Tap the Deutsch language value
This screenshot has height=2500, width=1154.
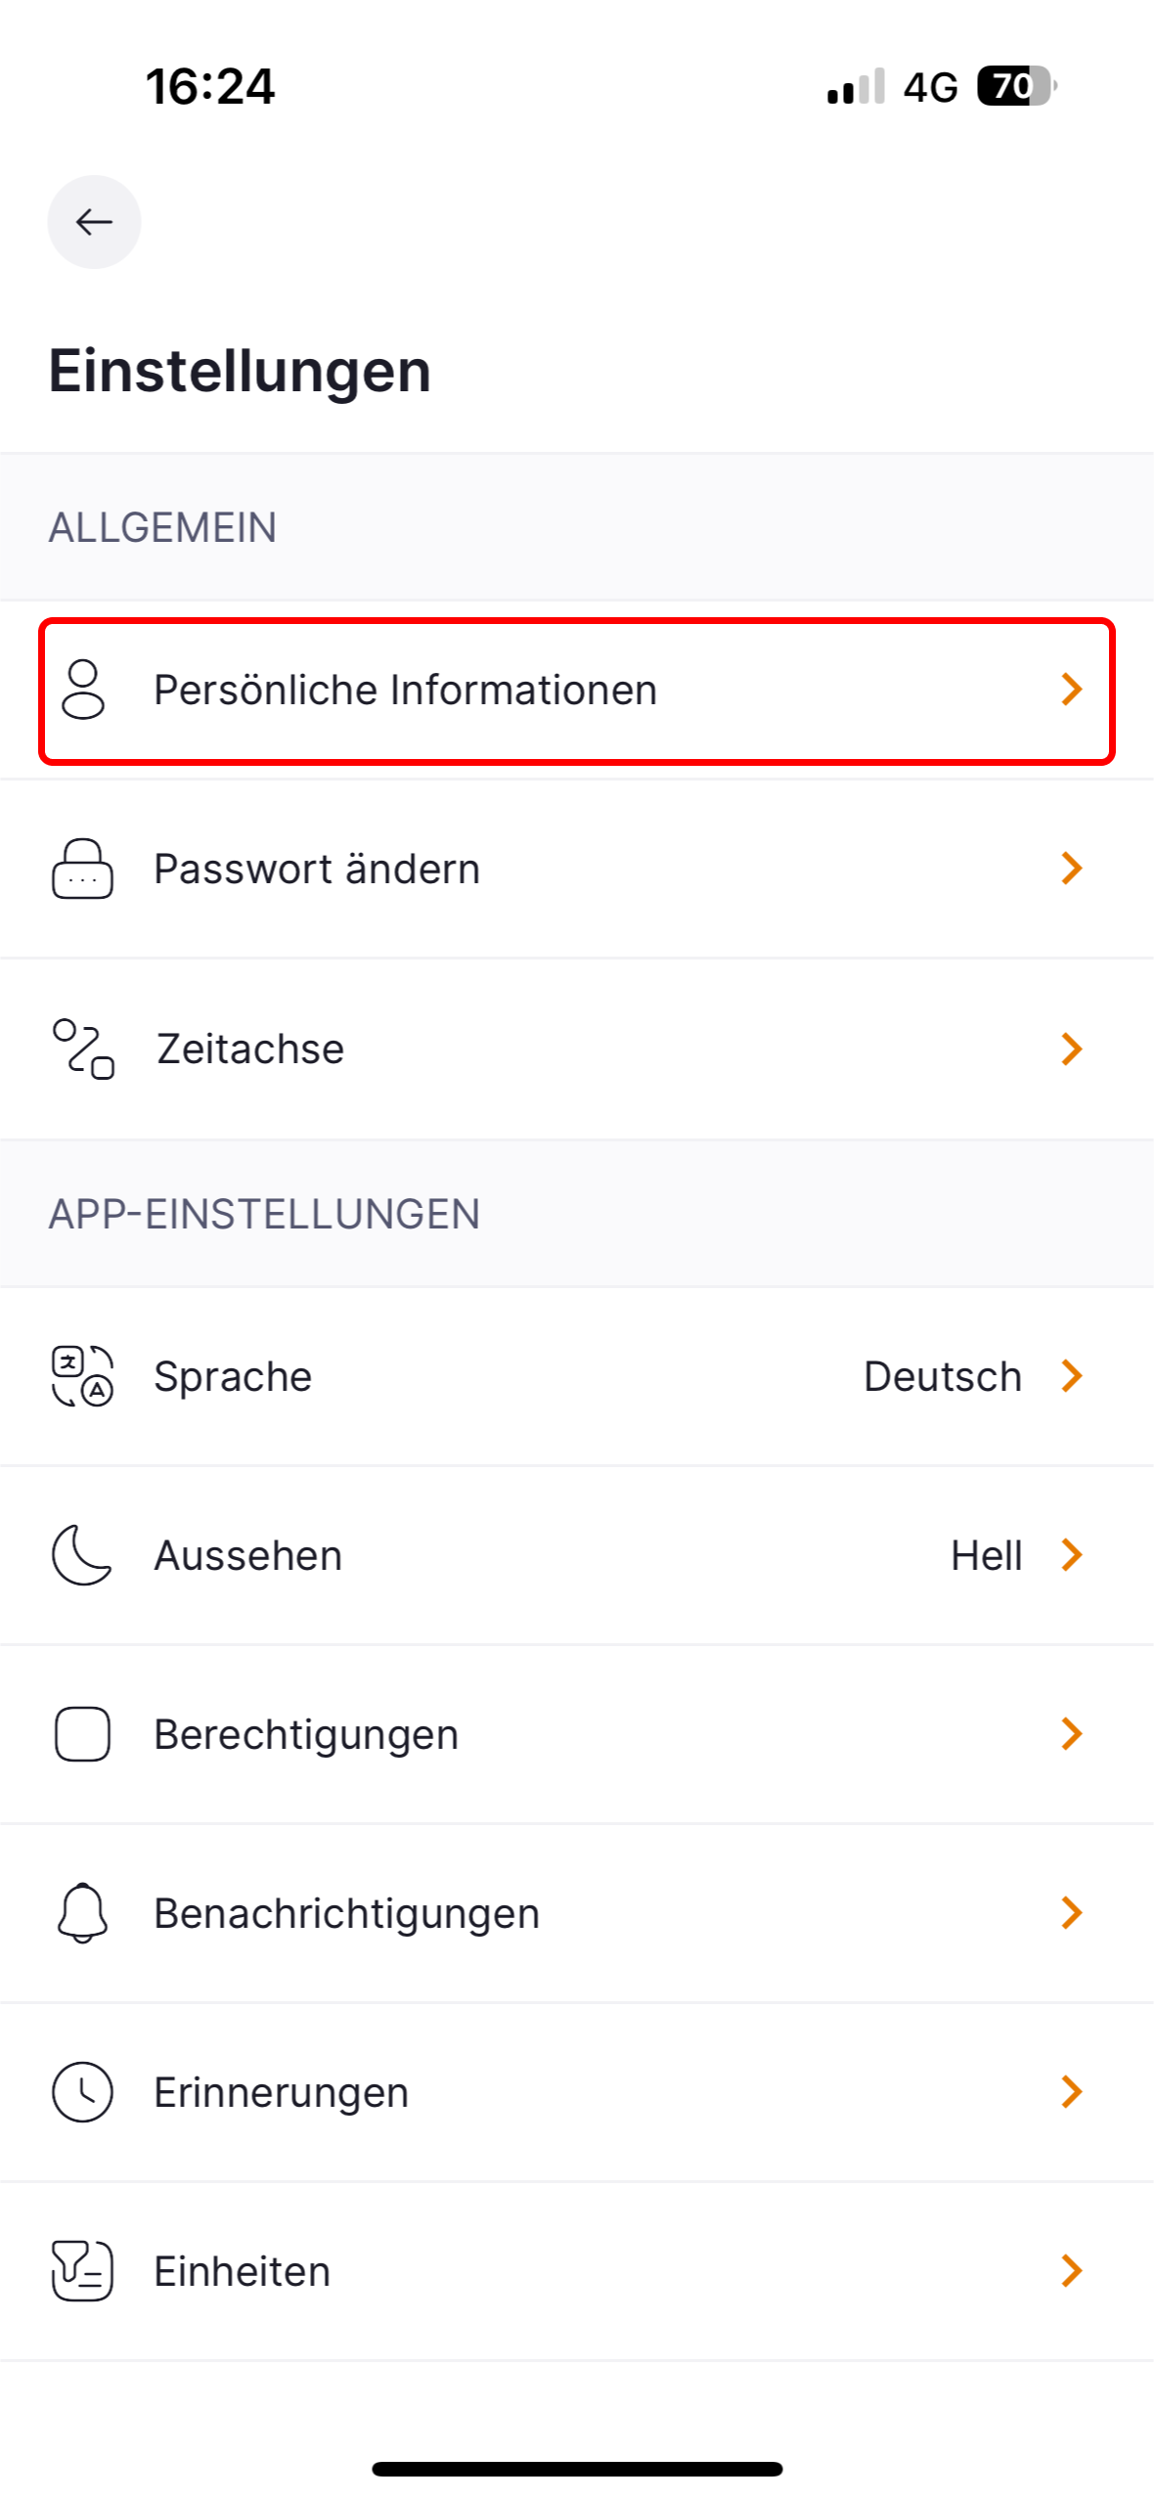943,1376
